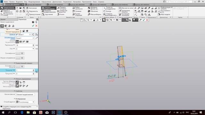The height and width of the screenshot is (115, 205).
Task: Select the Прямоугольник rectangle tool
Action: tap(33, 14)
